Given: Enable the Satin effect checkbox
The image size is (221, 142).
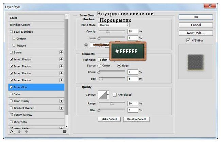Looking at the screenshot, I should [x=11, y=94].
